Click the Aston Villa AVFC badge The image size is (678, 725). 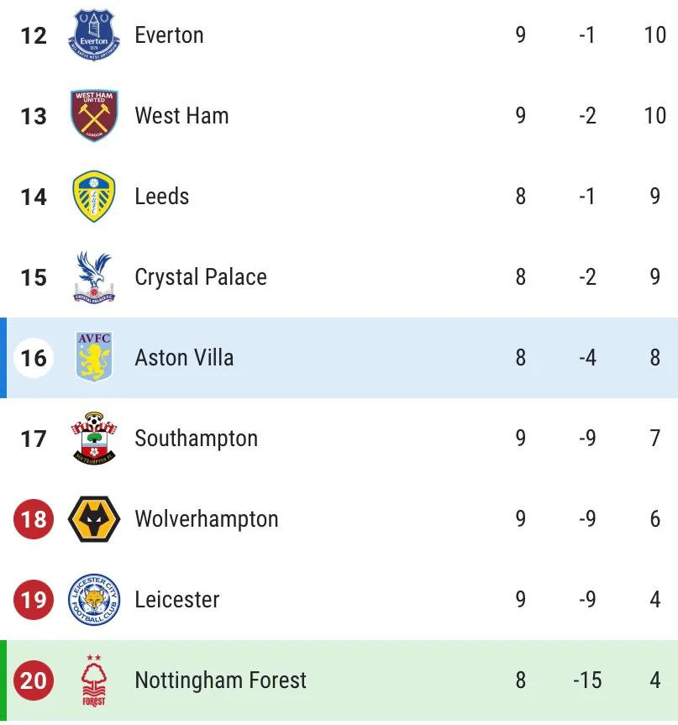94,358
